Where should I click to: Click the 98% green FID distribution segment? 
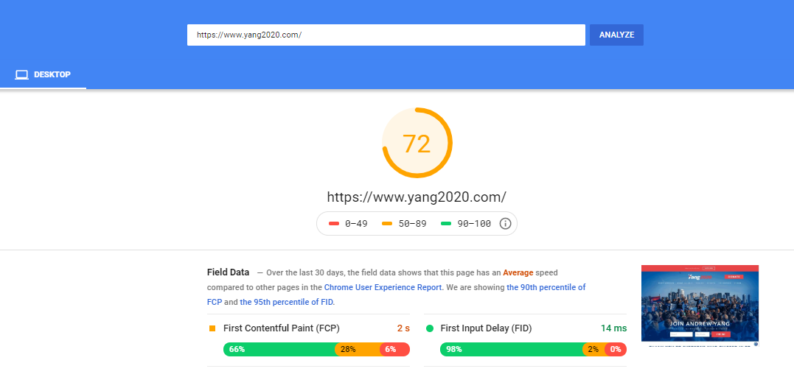[x=512, y=349]
